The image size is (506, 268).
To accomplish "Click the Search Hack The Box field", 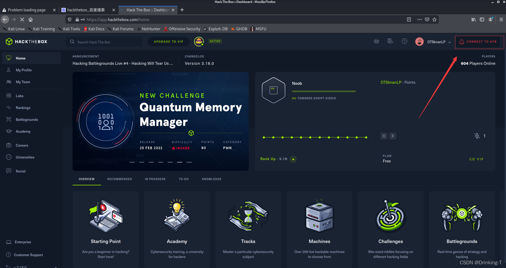I will 104,42.
